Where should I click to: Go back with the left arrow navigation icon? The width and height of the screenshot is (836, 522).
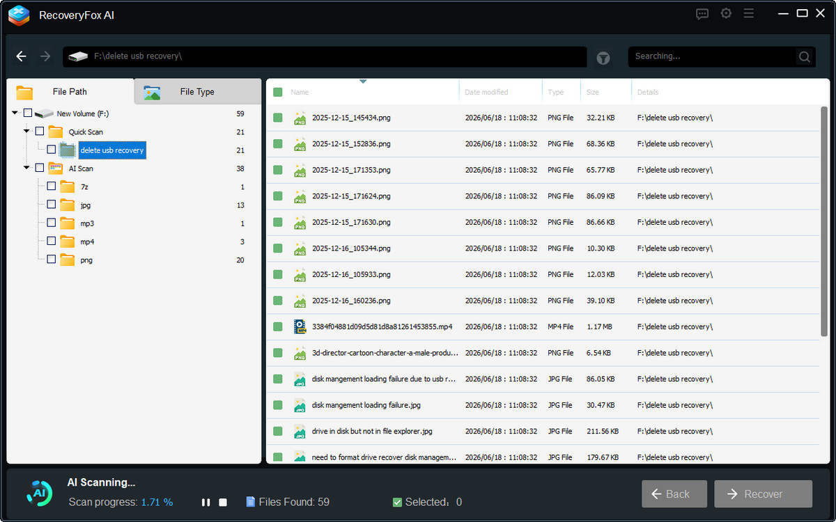click(x=22, y=56)
